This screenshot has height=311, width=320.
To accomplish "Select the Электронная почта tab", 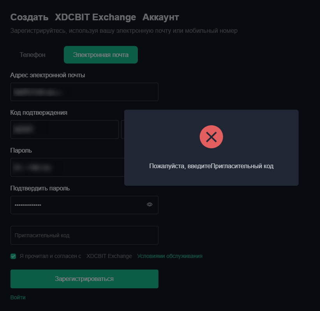I will tap(100, 55).
